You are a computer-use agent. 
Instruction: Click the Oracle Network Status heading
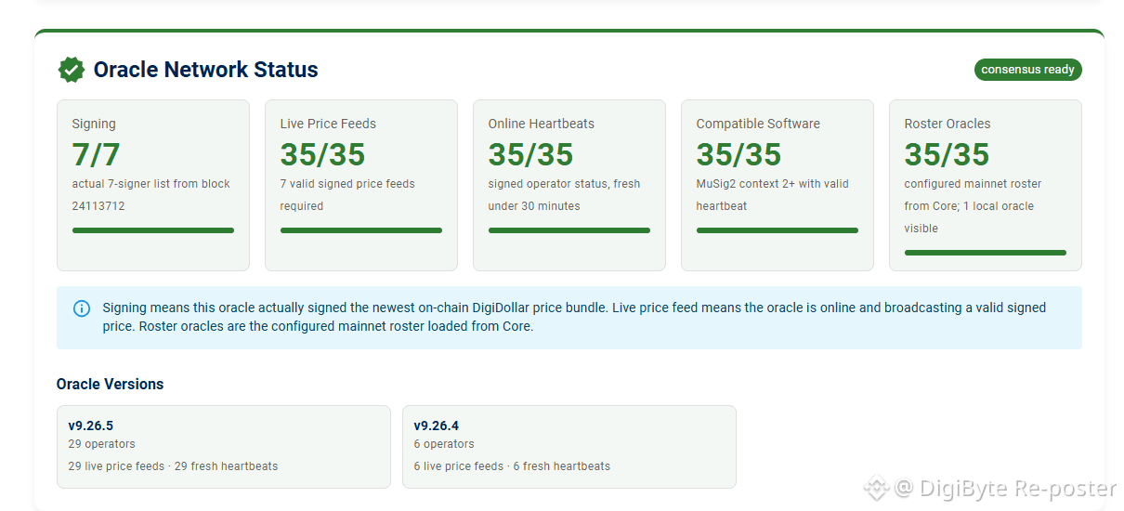206,70
